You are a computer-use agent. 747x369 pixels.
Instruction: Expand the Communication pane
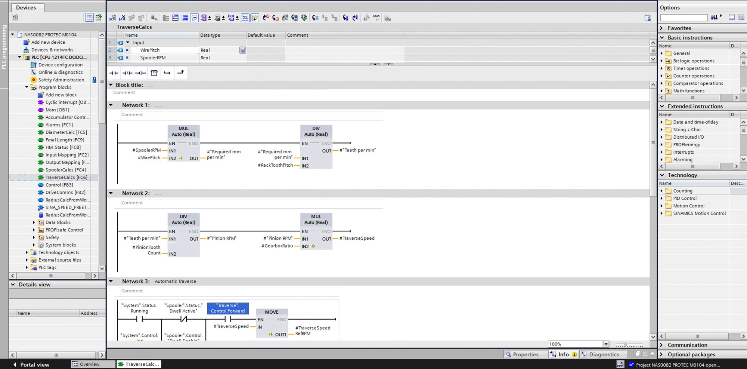pyautogui.click(x=661, y=345)
